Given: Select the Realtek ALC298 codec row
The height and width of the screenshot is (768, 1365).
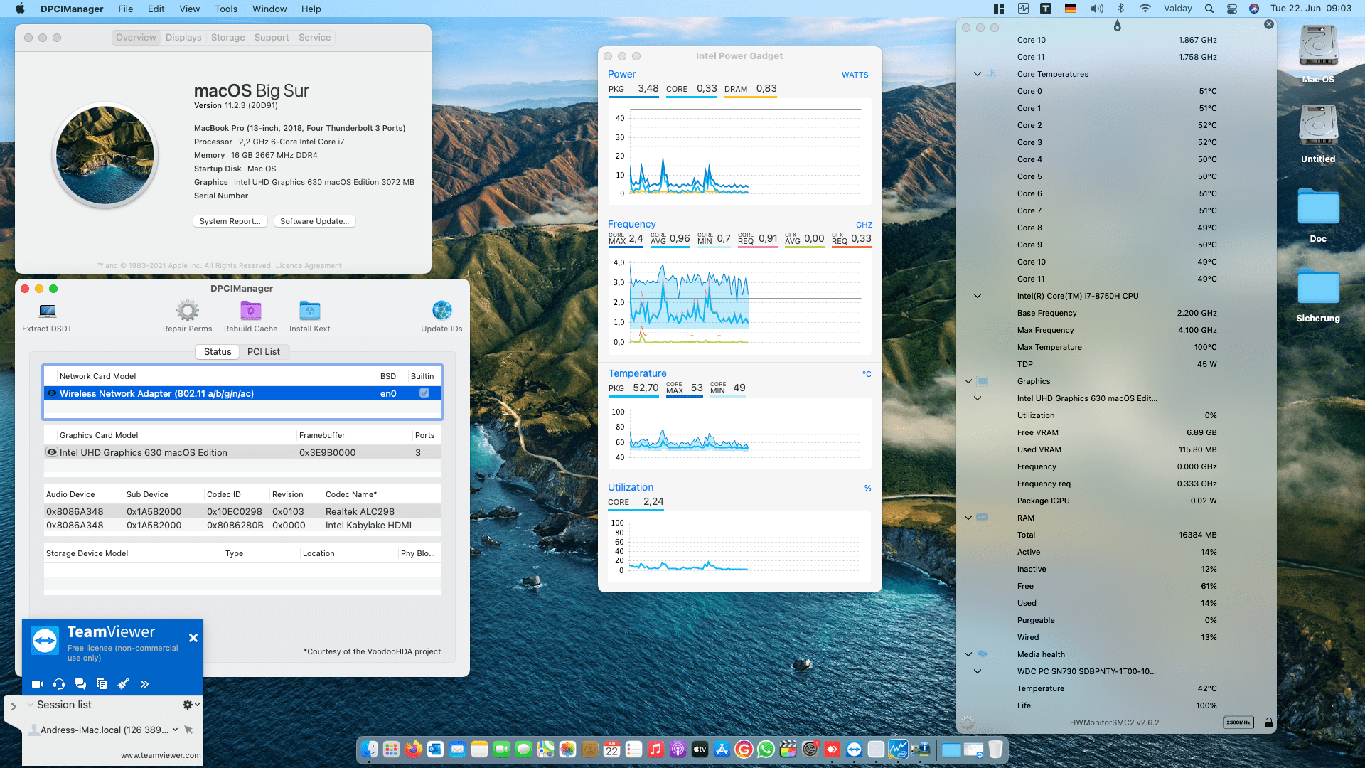Looking at the screenshot, I should point(242,511).
